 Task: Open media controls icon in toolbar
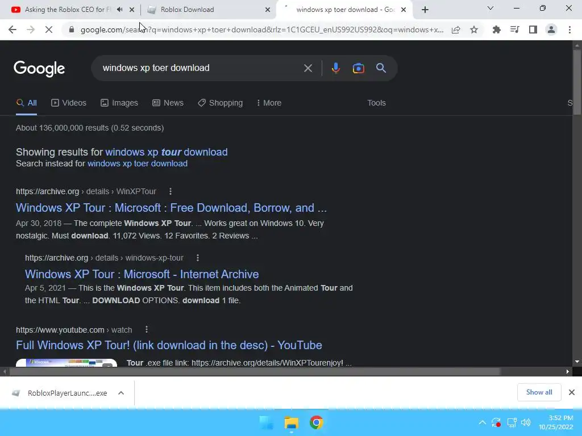point(514,30)
